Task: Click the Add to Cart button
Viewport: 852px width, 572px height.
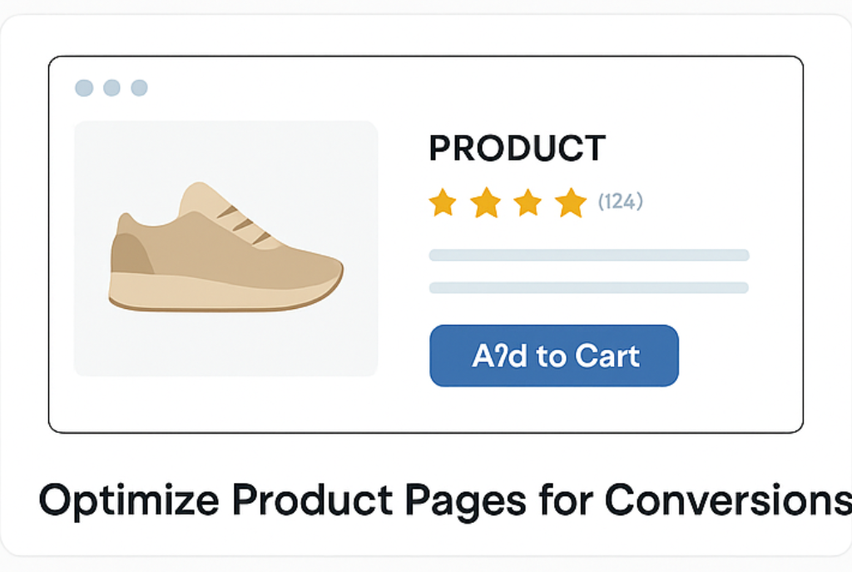Action: 553,356
